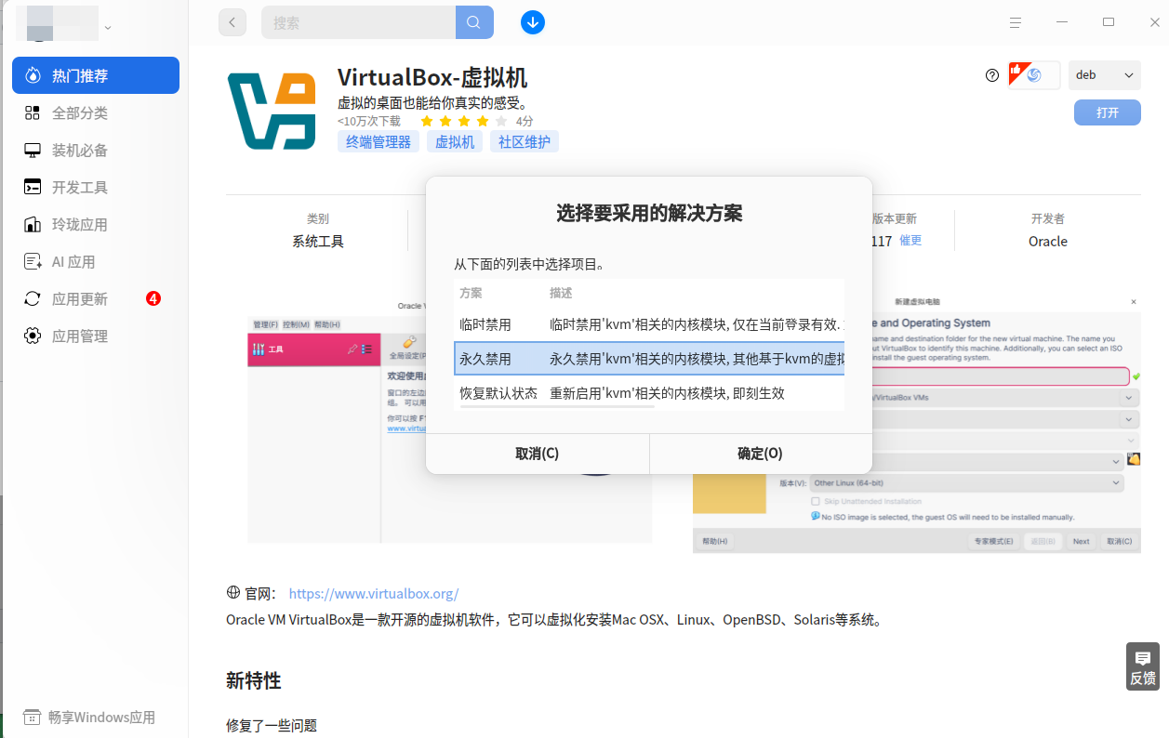Select the 恢复默认状态 solution row
The width and height of the screenshot is (1169, 738).
coord(649,392)
